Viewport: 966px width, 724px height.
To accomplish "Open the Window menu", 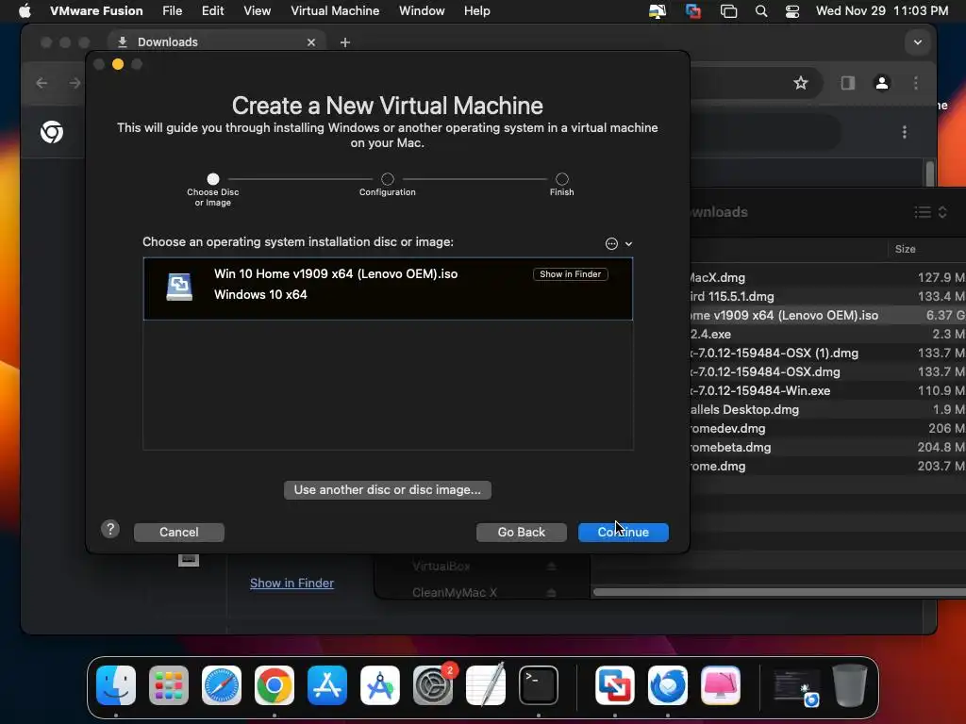I will coord(422,11).
